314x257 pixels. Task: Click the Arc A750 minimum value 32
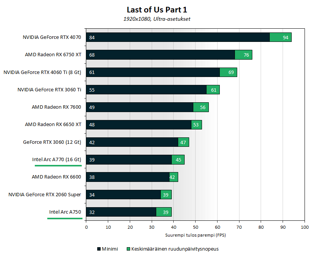92,212
